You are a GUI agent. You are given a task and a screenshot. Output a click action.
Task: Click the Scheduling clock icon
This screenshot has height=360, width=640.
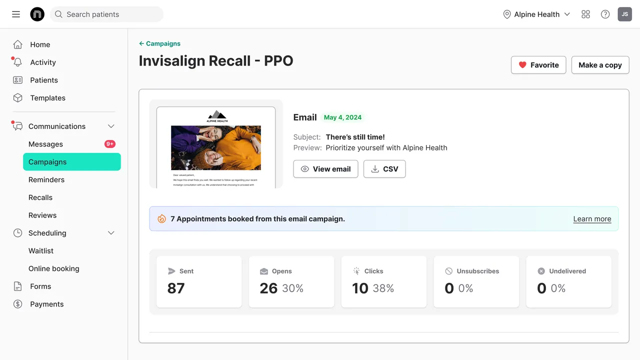18,233
